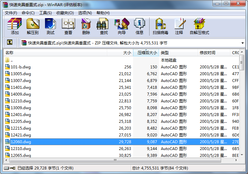Image resolution: width=248 pixels, height=174 pixels.
Task: Click the archive path address field text
Action: point(97,43)
